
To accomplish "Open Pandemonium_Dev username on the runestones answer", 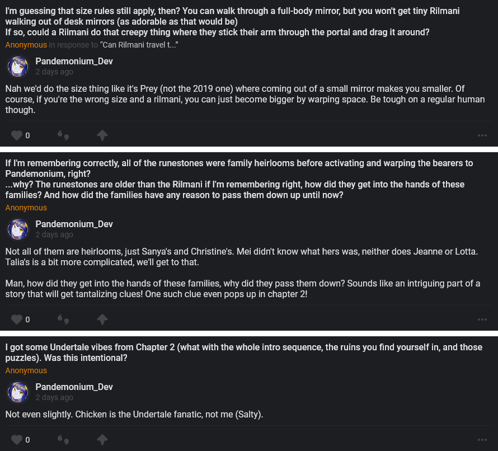I will pyautogui.click(x=74, y=224).
